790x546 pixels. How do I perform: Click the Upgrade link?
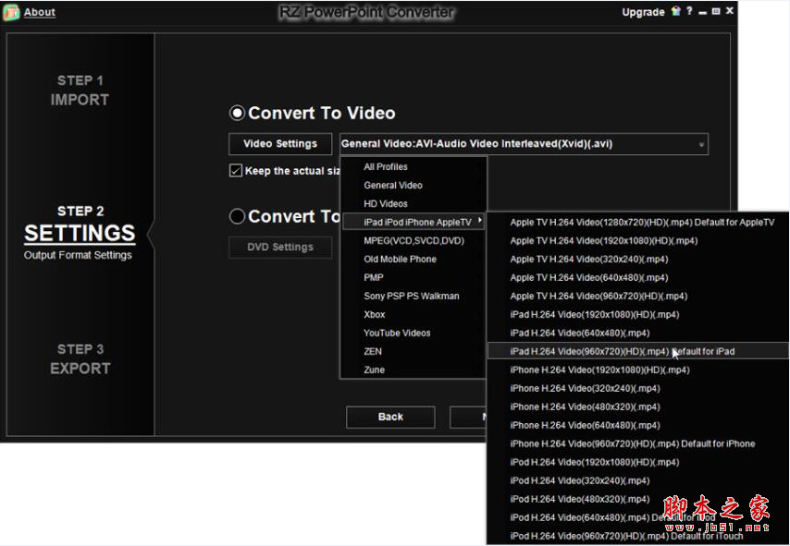tap(643, 12)
